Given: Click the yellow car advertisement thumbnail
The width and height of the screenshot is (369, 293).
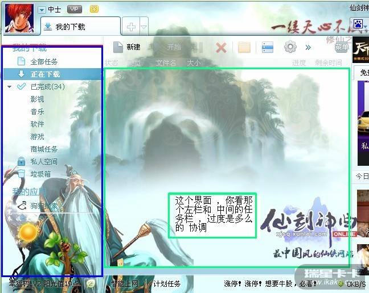Looking at the screenshot, I should [363, 123].
